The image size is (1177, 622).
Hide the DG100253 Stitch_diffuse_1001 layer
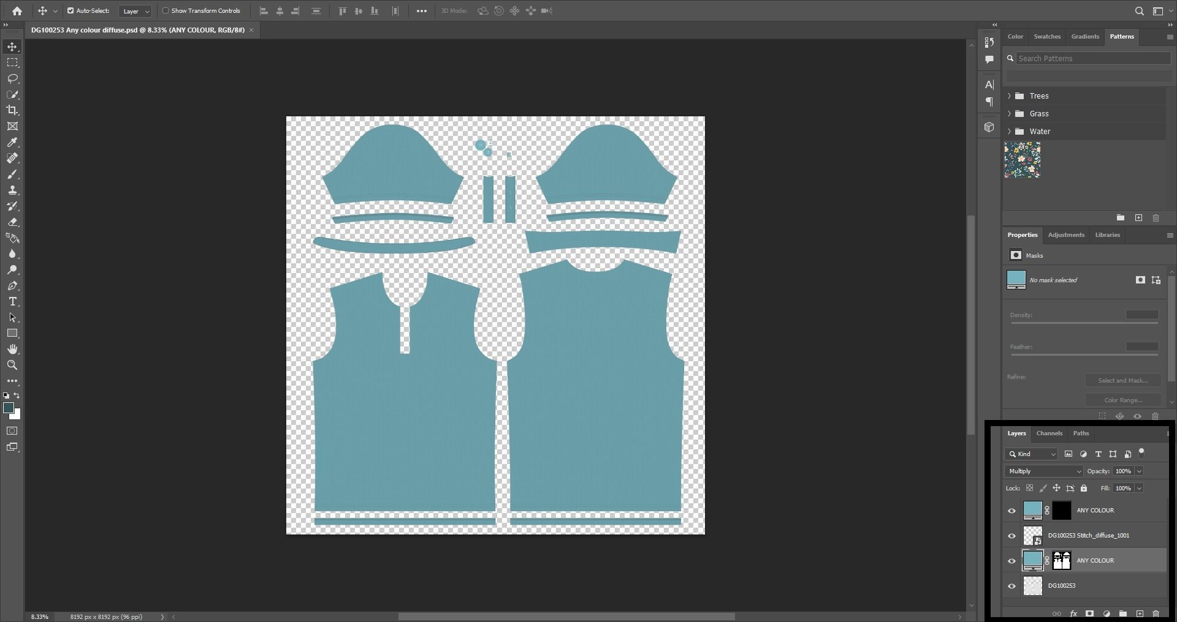click(1012, 536)
